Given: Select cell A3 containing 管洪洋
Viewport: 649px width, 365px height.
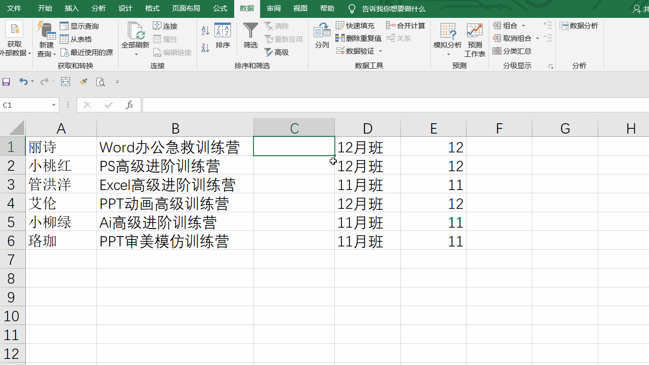Looking at the screenshot, I should (61, 184).
